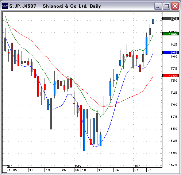Click the 1825 price axis label
The height and width of the screenshot is (175, 181).
(x=173, y=44)
